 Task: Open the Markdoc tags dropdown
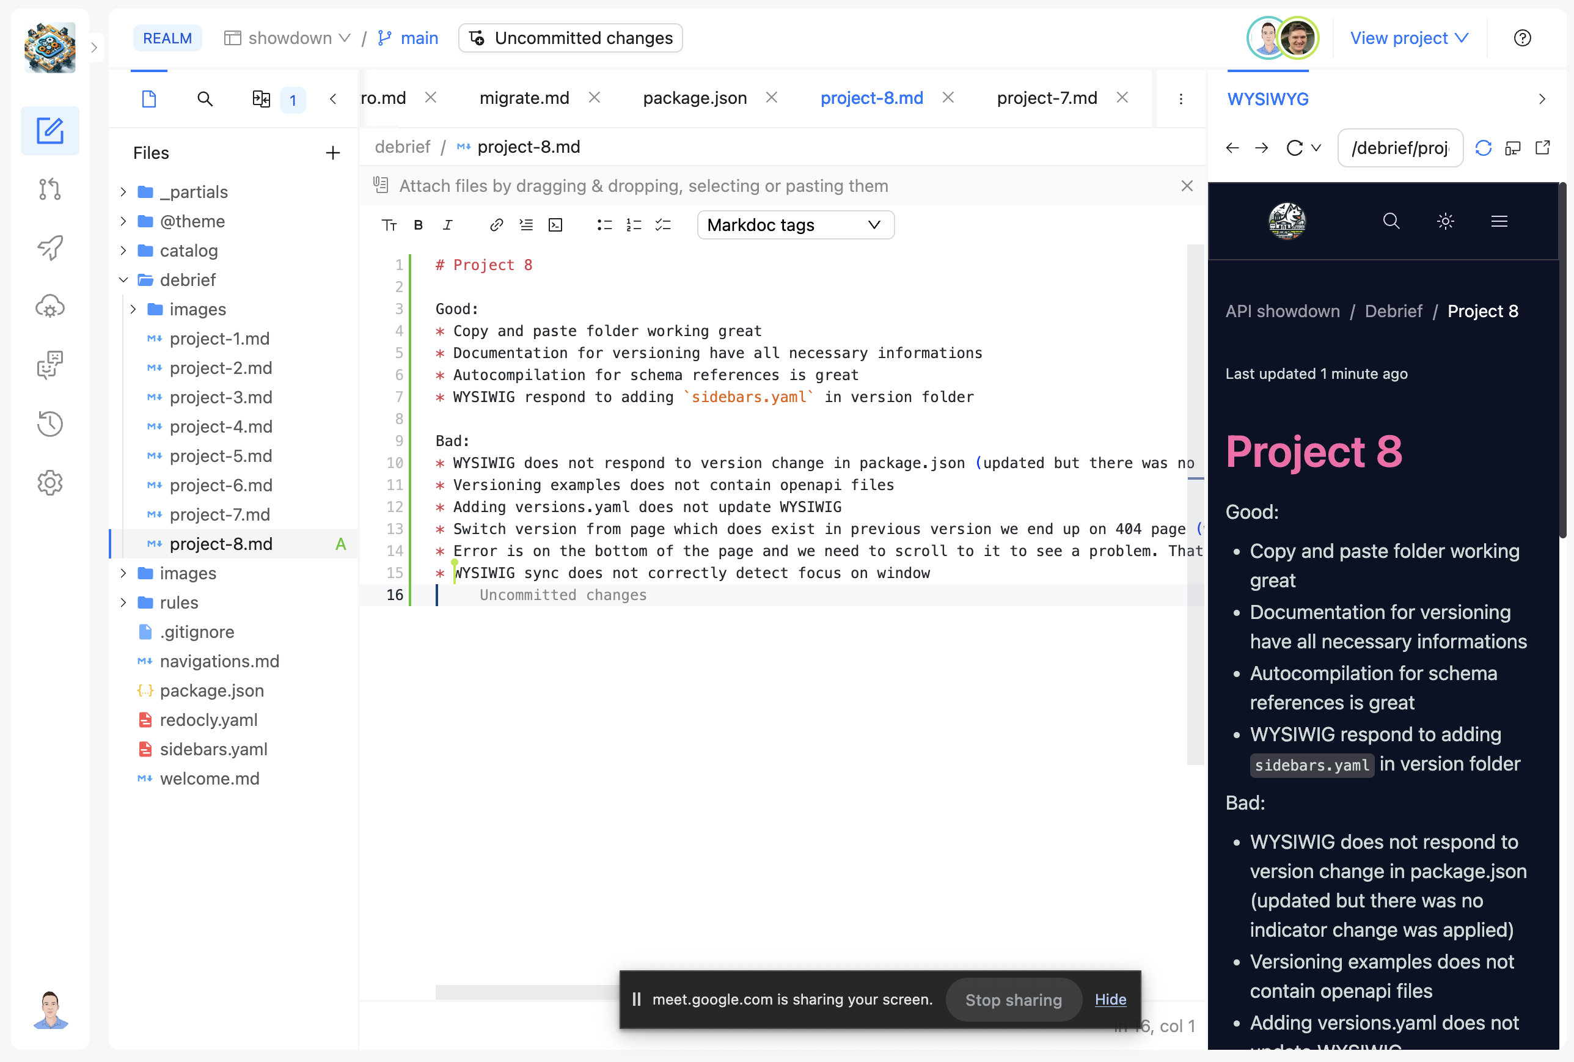point(795,225)
